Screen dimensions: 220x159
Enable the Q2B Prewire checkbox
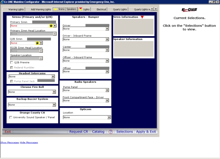pyautogui.click(x=12, y=62)
